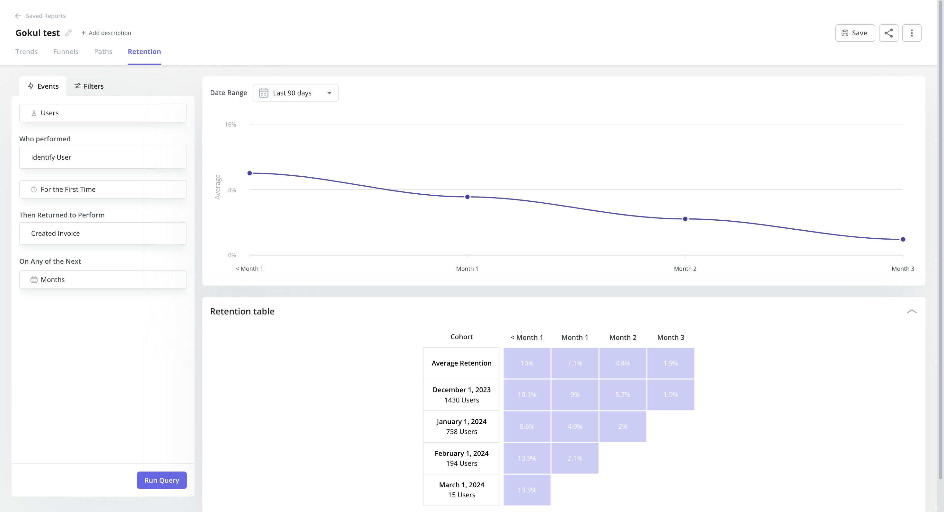Select the Identify User field
The height and width of the screenshot is (512, 944).
103,157
